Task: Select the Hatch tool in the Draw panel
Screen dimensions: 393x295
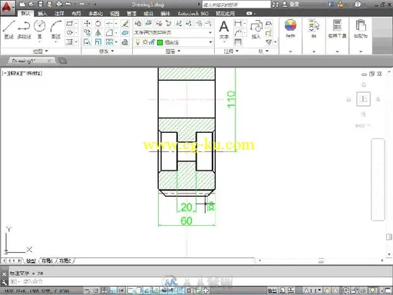Action: click(x=69, y=41)
